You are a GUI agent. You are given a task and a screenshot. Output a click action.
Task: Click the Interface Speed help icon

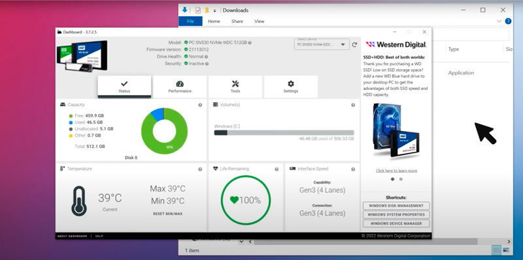coord(353,169)
